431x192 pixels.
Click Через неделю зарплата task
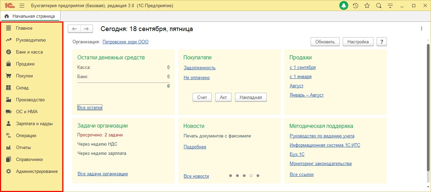pos(102,153)
